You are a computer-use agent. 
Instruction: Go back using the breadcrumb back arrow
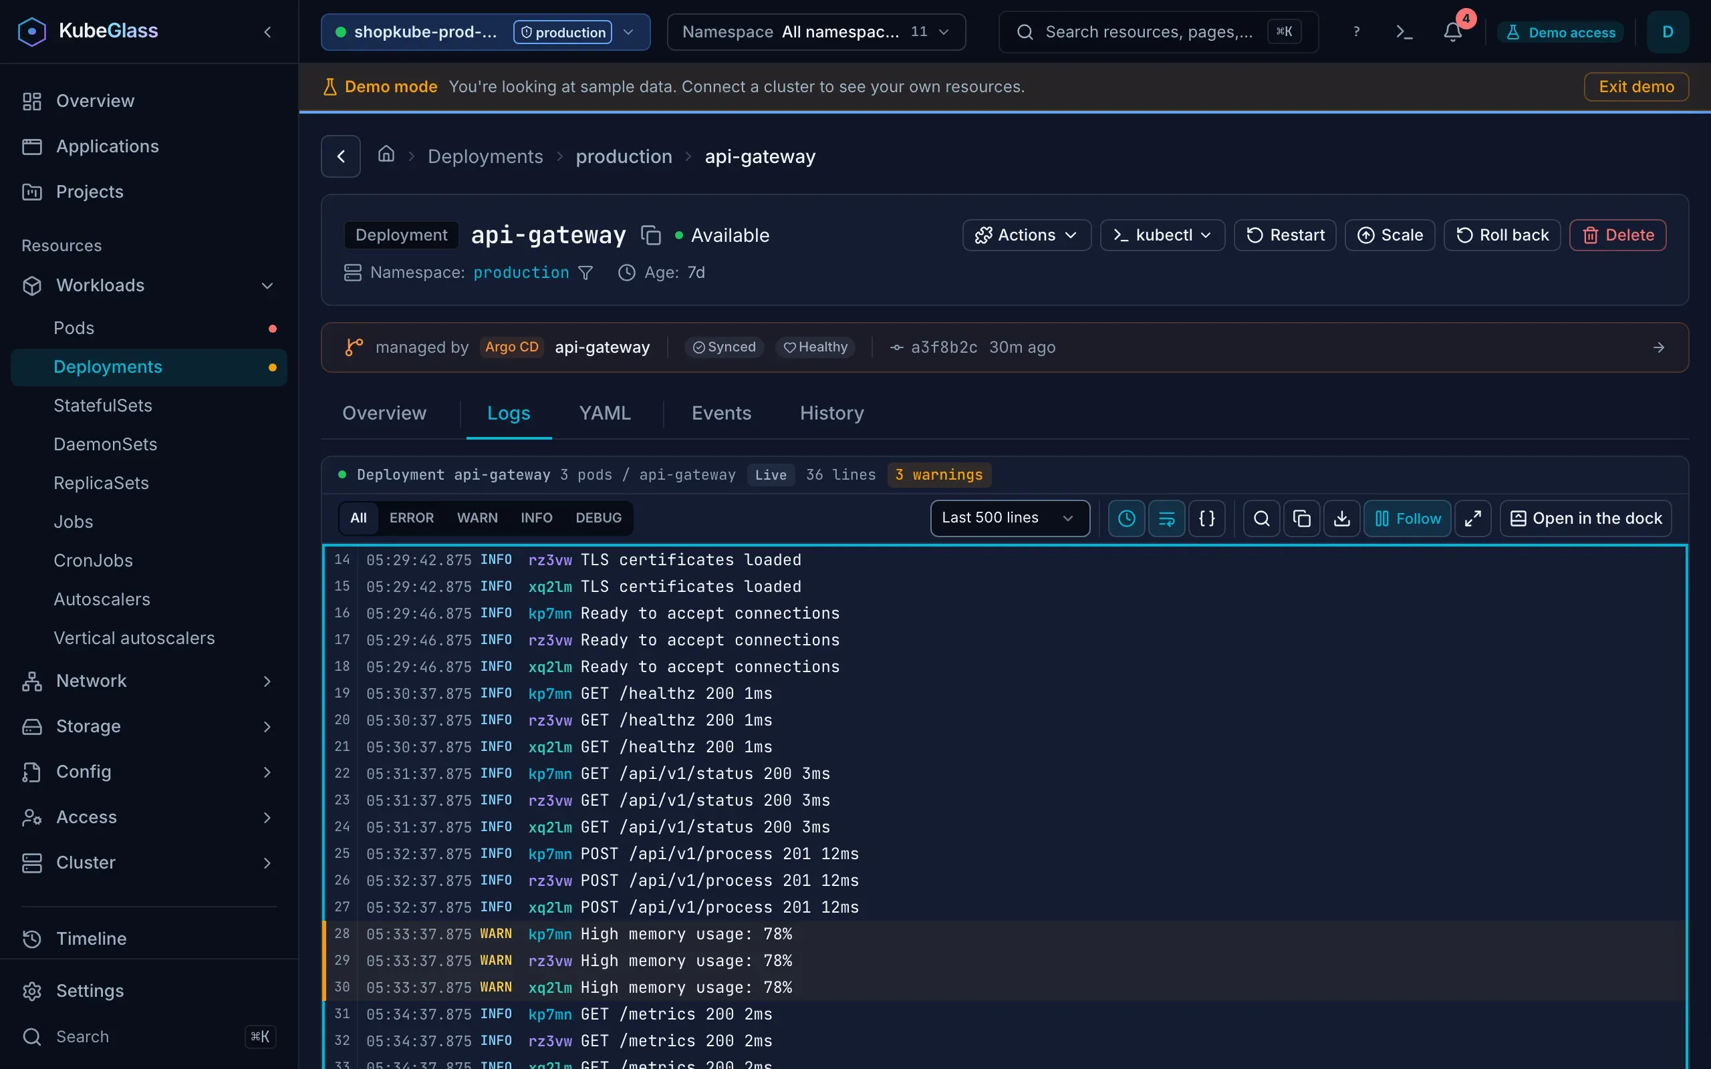click(x=341, y=156)
